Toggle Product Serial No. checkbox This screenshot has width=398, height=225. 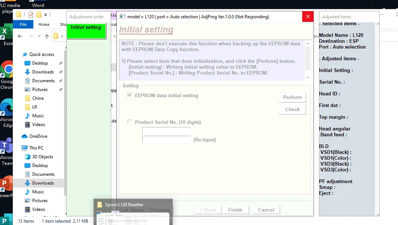(129, 122)
